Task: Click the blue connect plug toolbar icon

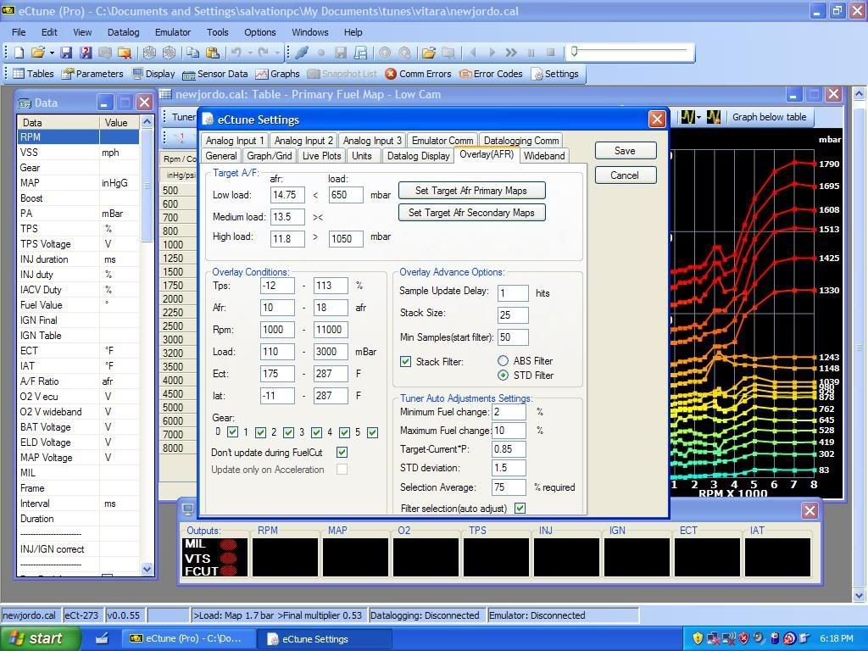Action: click(302, 53)
